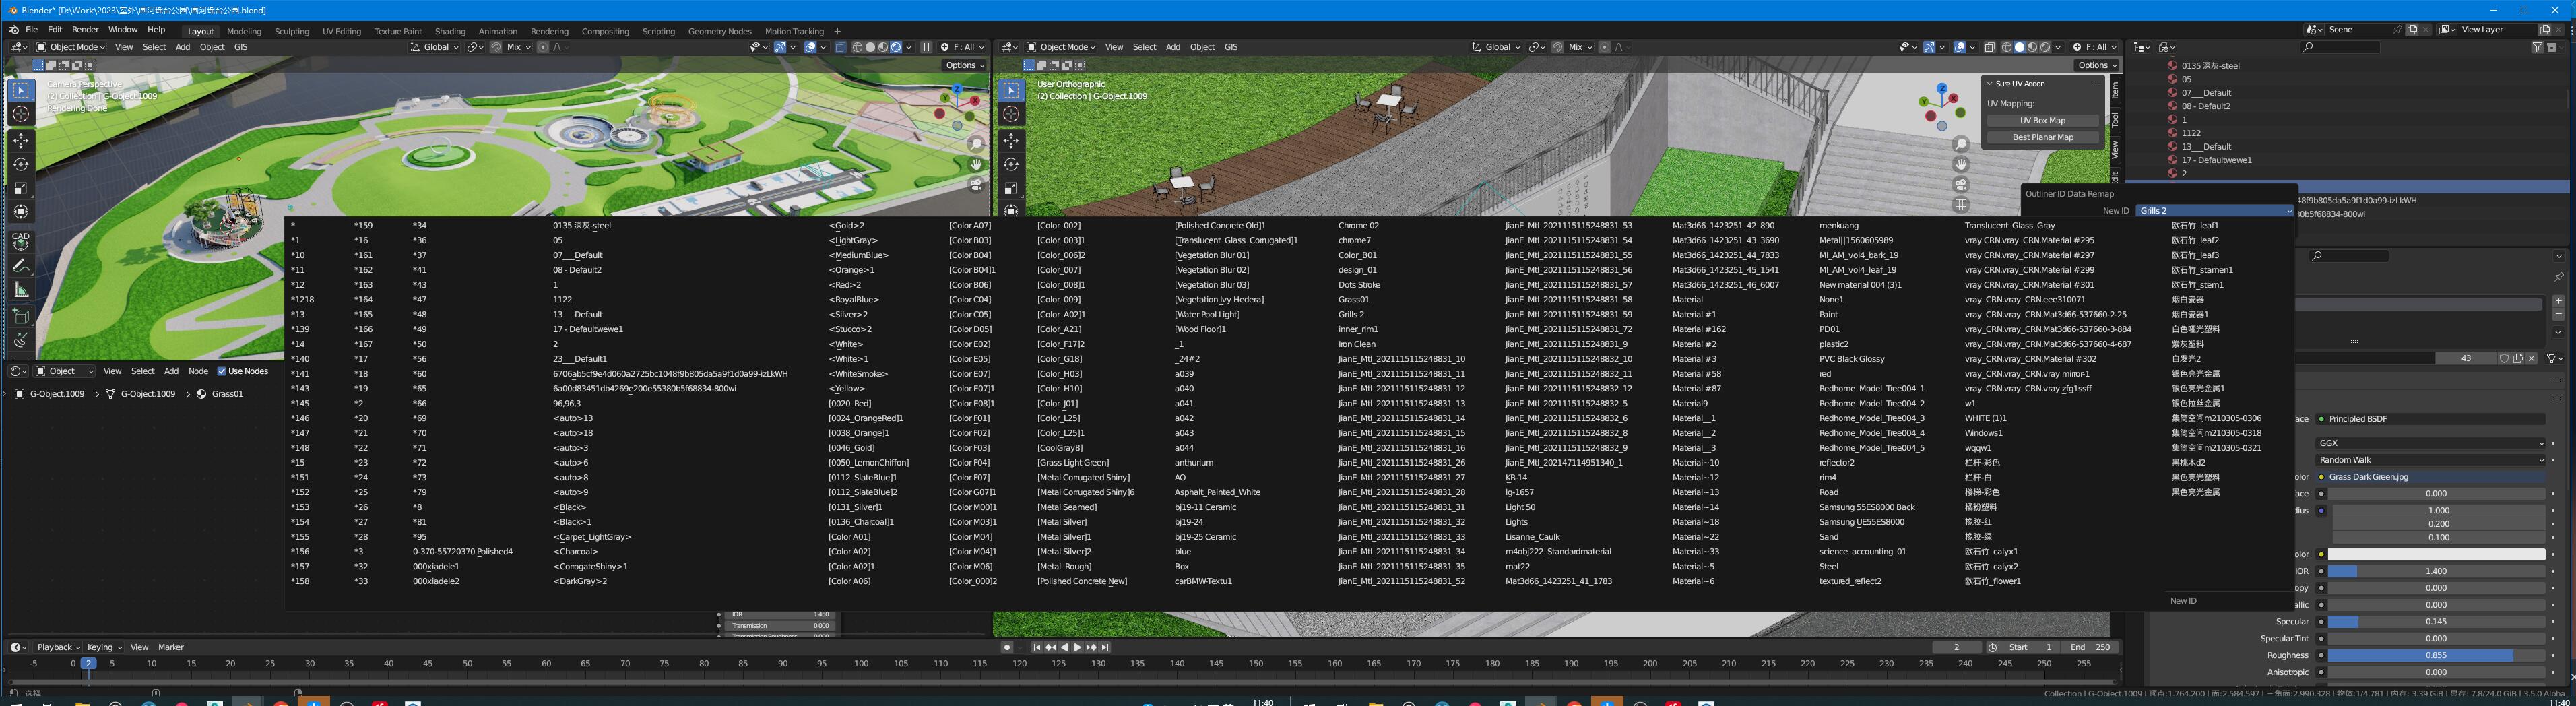The width and height of the screenshot is (2576, 706).
Task: Click the UV Box Map button
Action: [2042, 120]
